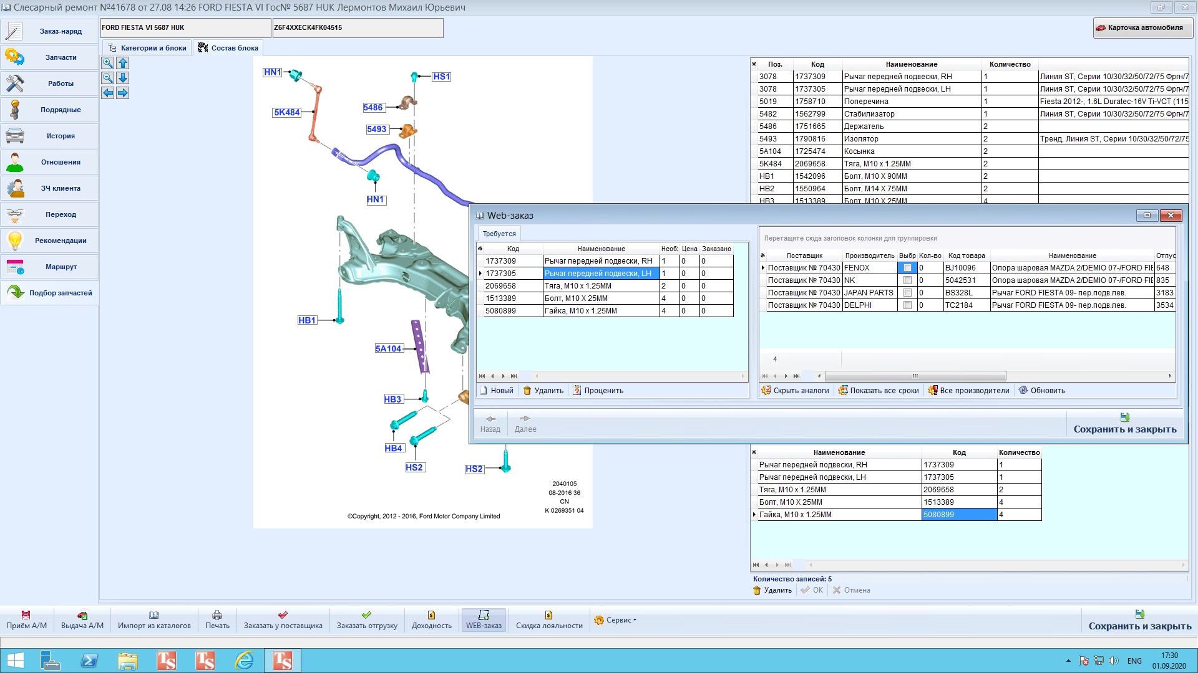Pan the diagram down with the arrow
The width and height of the screenshot is (1198, 673).
coord(123,78)
